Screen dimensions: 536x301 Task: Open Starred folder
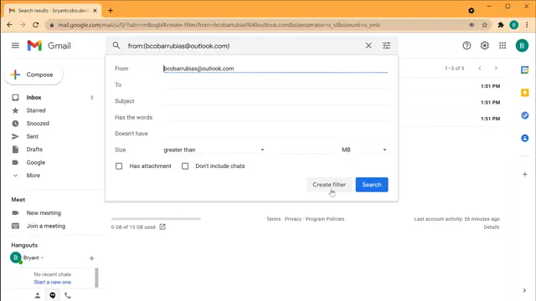point(36,110)
